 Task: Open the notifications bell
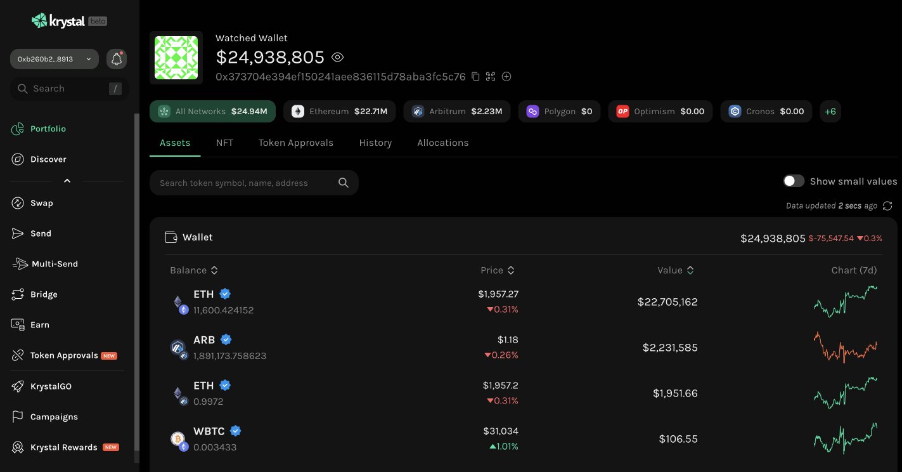click(x=117, y=59)
